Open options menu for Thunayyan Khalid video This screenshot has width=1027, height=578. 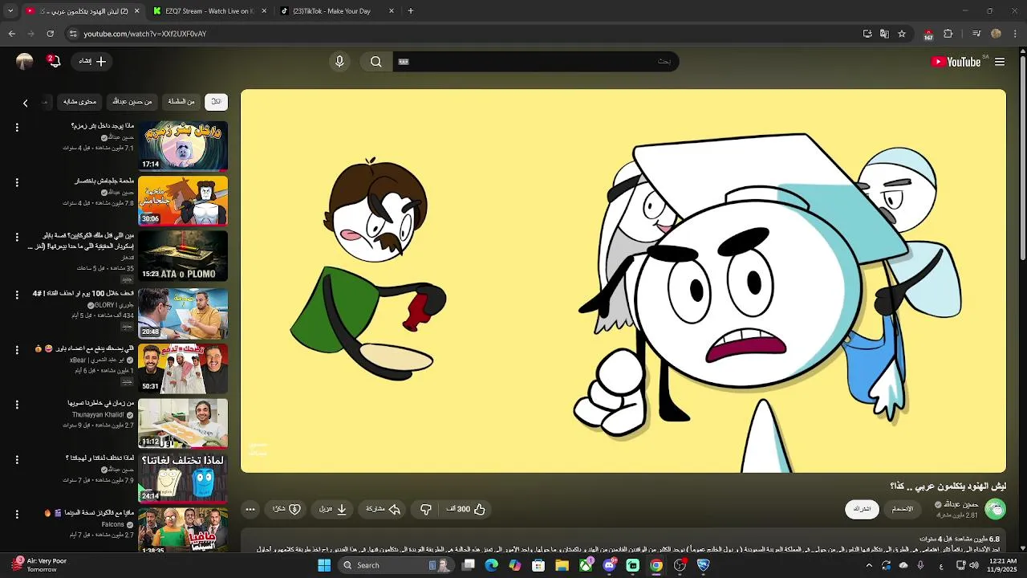click(17, 405)
